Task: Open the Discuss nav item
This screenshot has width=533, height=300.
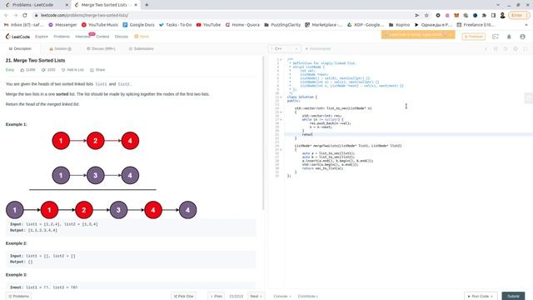Action: point(122,37)
